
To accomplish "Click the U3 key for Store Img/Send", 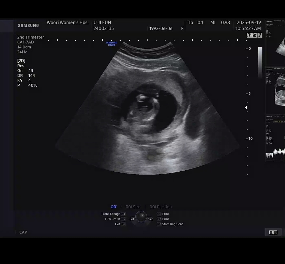I will point(159,224).
